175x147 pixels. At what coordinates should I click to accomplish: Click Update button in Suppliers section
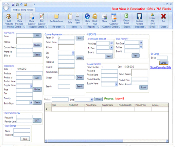(37, 45)
